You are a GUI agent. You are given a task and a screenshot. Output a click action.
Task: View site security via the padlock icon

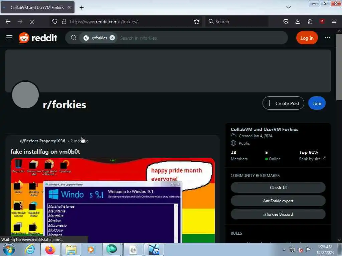pos(64,22)
